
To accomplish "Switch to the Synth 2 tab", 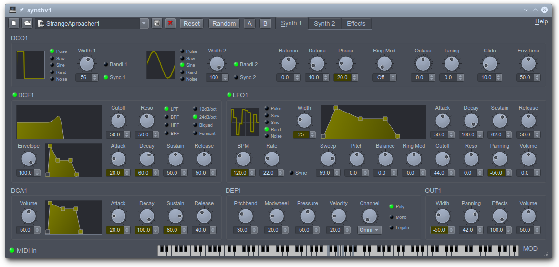I will [324, 23].
